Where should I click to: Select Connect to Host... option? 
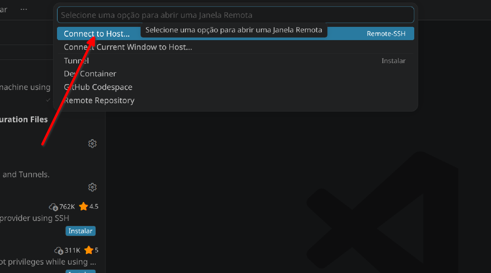click(x=235, y=34)
